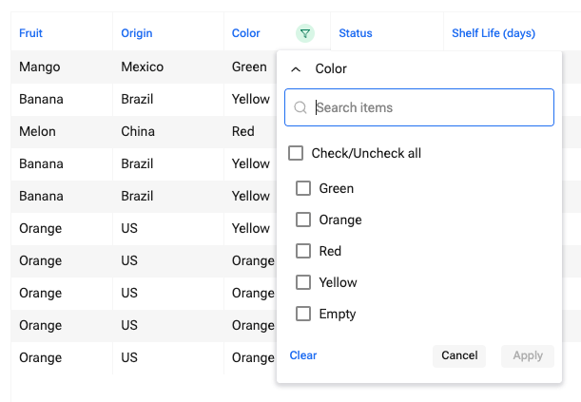The image size is (581, 402).
Task: Click the Color column filter icon
Action: tap(304, 33)
